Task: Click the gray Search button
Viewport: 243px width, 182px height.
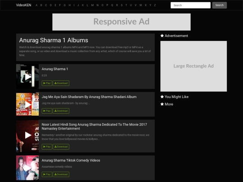Action: [220, 5]
